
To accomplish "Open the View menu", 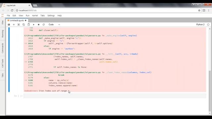I will (21, 16).
